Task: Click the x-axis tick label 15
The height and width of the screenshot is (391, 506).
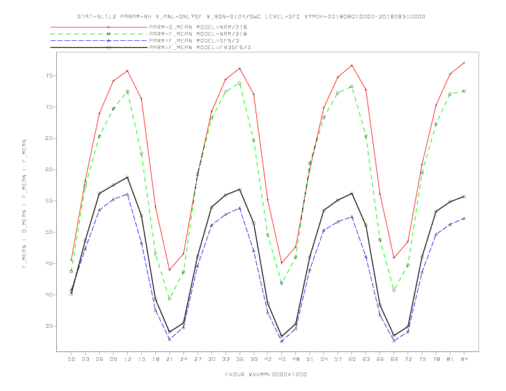Action: tap(141, 359)
